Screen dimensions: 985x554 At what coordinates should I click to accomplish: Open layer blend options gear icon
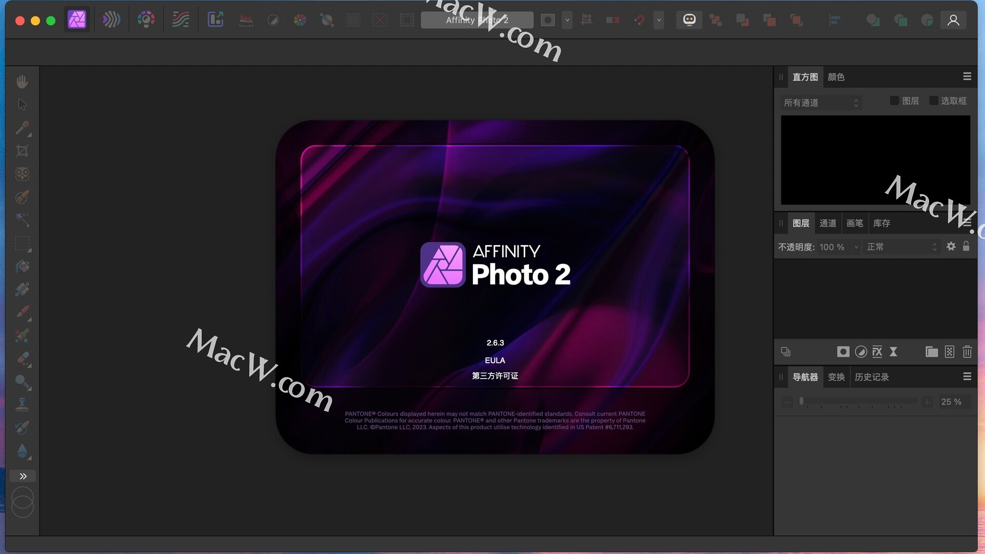pos(951,247)
